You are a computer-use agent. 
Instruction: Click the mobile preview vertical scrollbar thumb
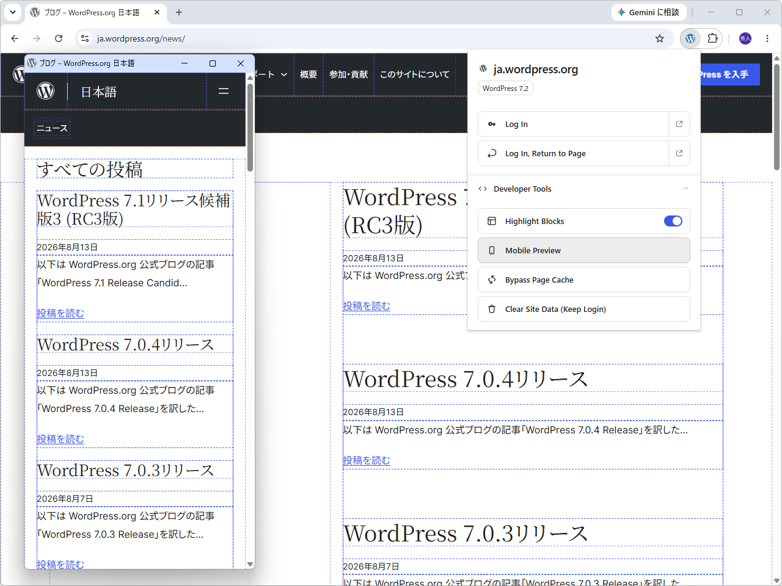[x=250, y=127]
